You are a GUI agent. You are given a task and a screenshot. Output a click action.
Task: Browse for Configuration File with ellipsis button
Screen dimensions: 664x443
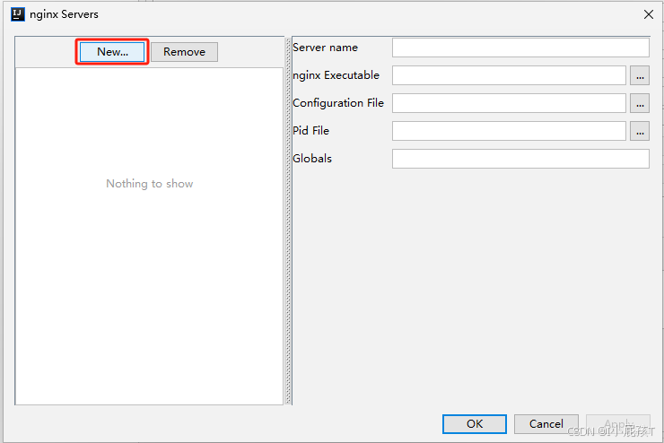click(x=640, y=103)
